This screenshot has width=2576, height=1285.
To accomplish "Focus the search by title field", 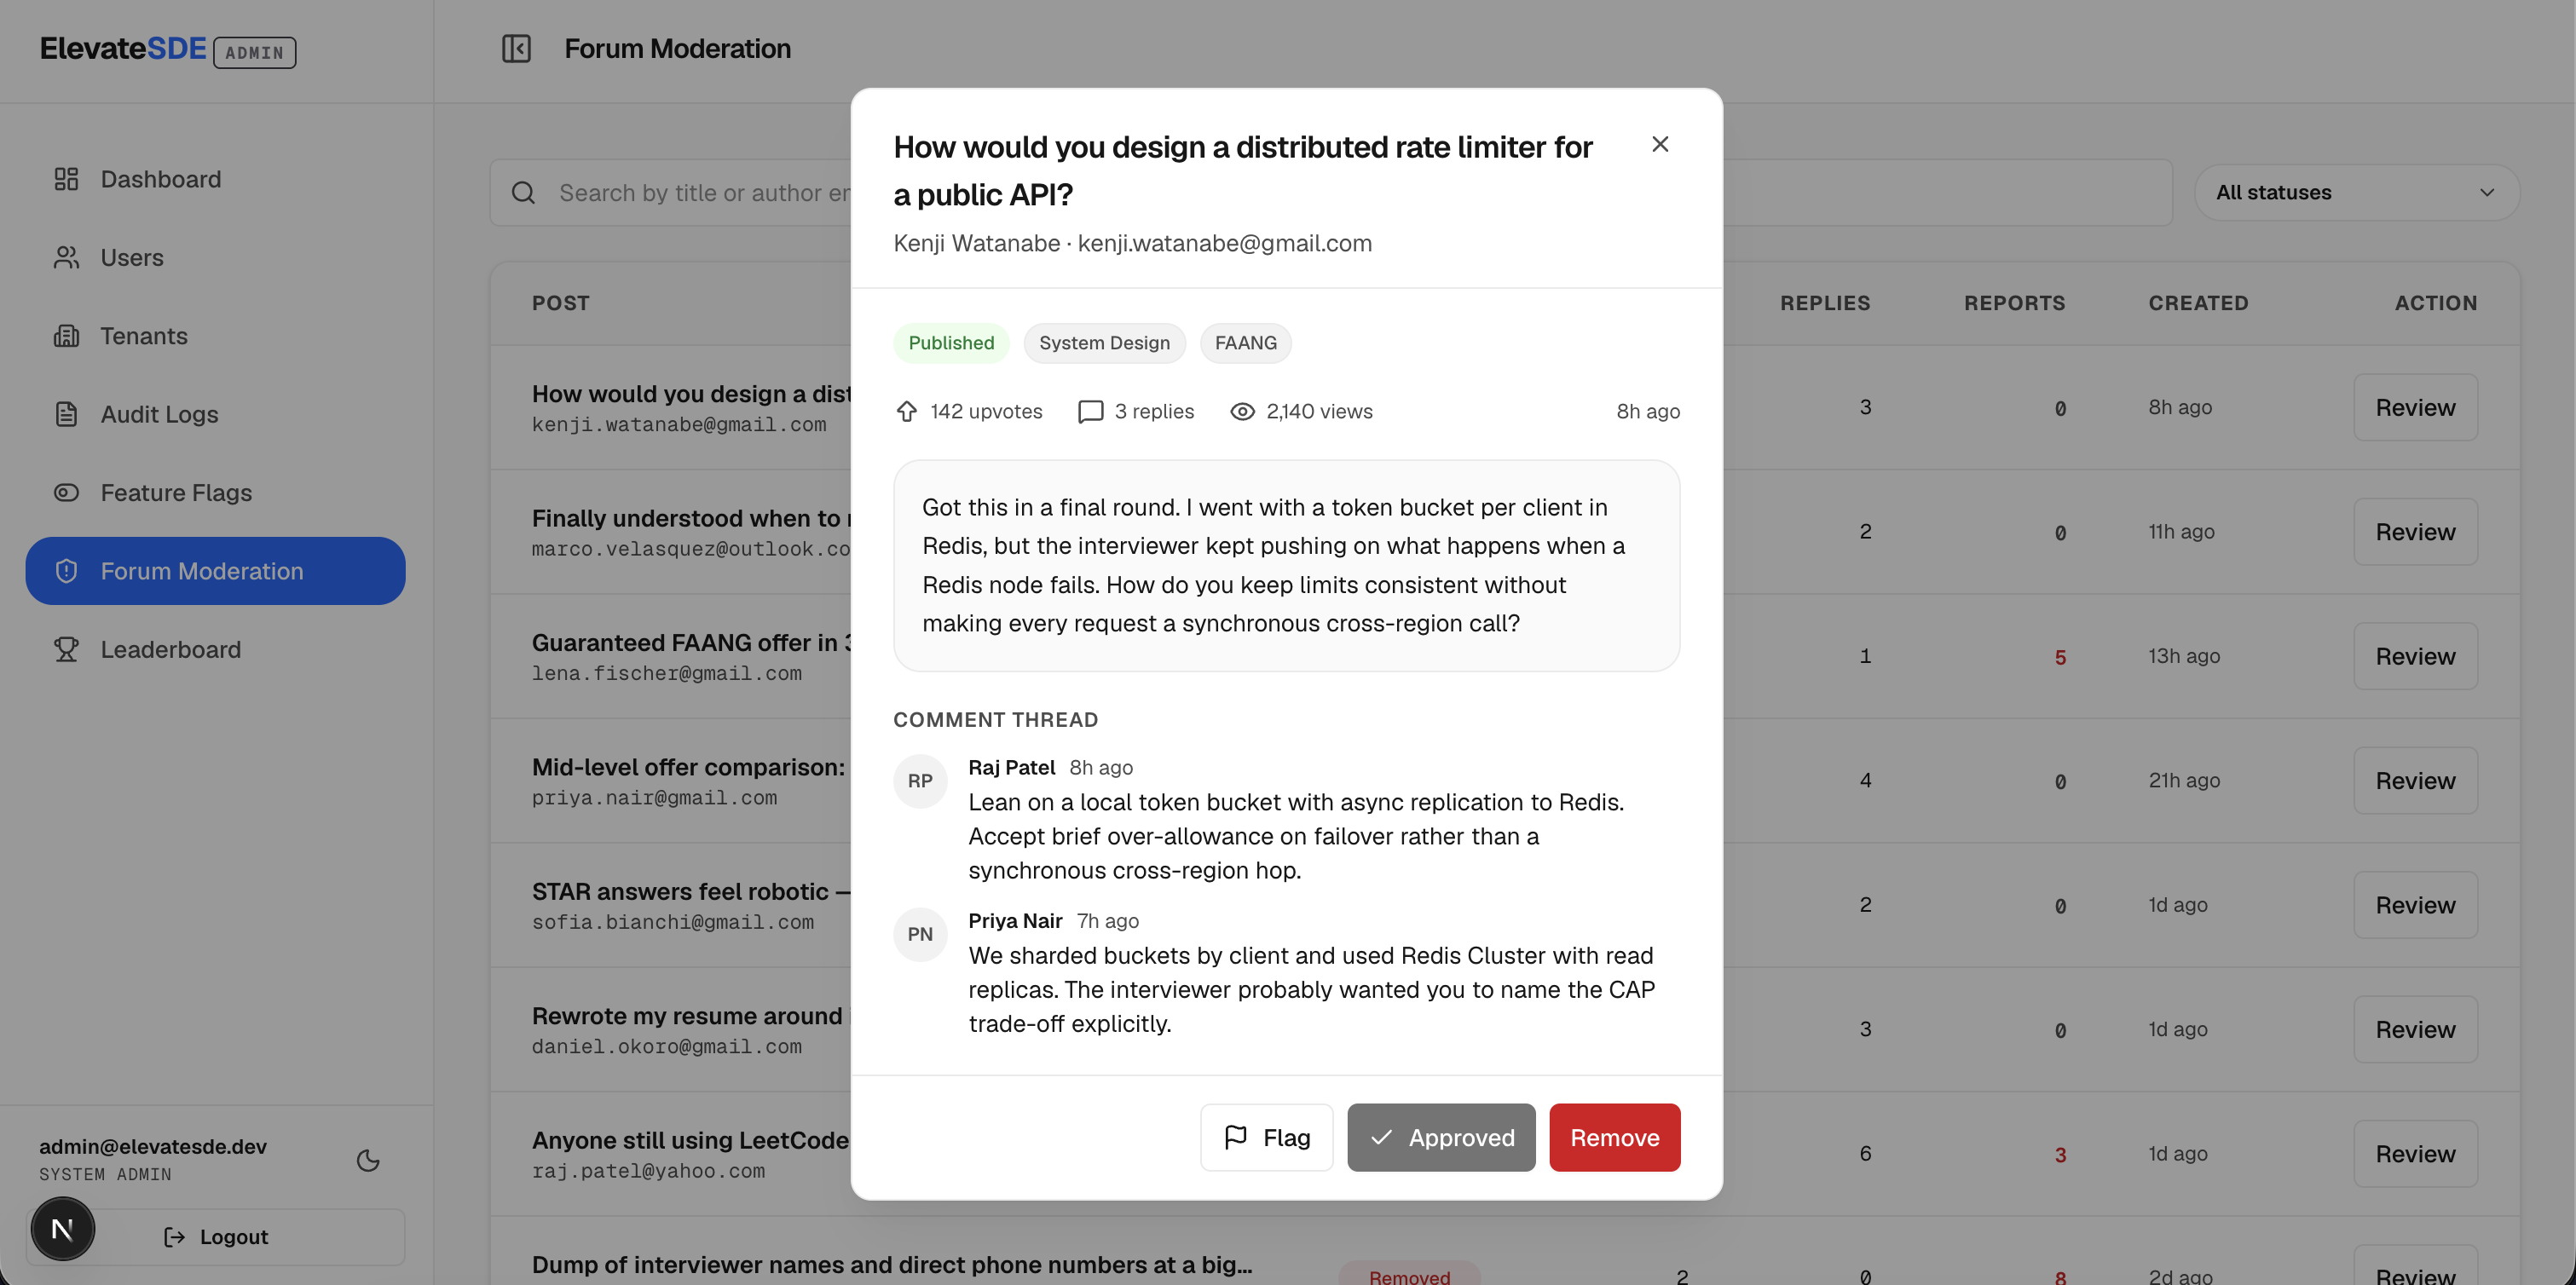I will (1330, 192).
